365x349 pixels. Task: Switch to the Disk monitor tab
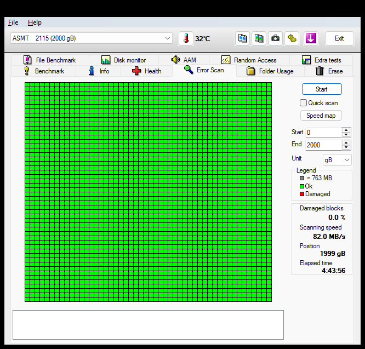[x=124, y=60]
